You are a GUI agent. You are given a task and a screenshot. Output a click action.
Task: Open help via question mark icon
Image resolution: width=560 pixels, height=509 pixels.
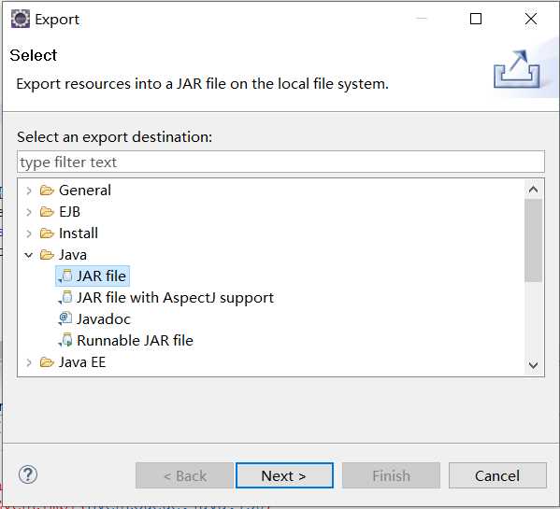point(28,474)
